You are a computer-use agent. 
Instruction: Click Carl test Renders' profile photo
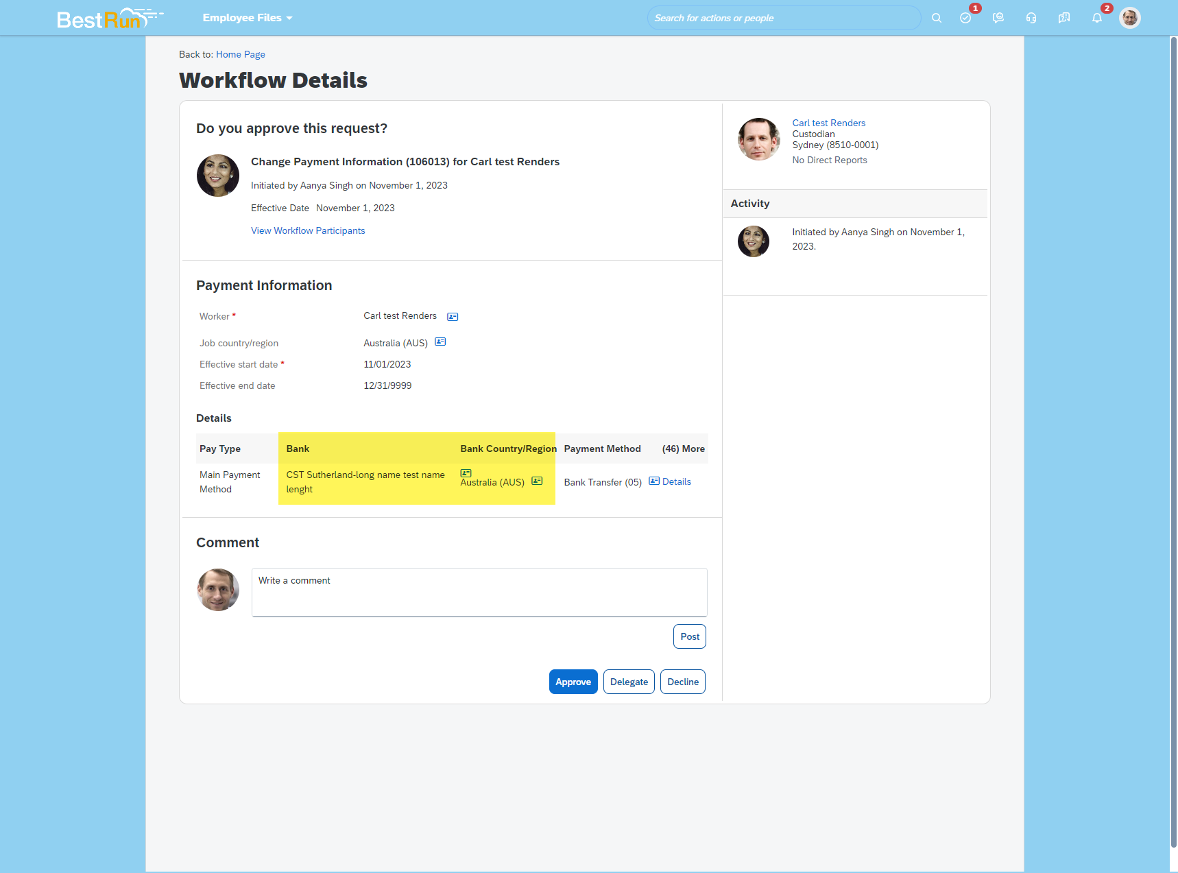758,139
